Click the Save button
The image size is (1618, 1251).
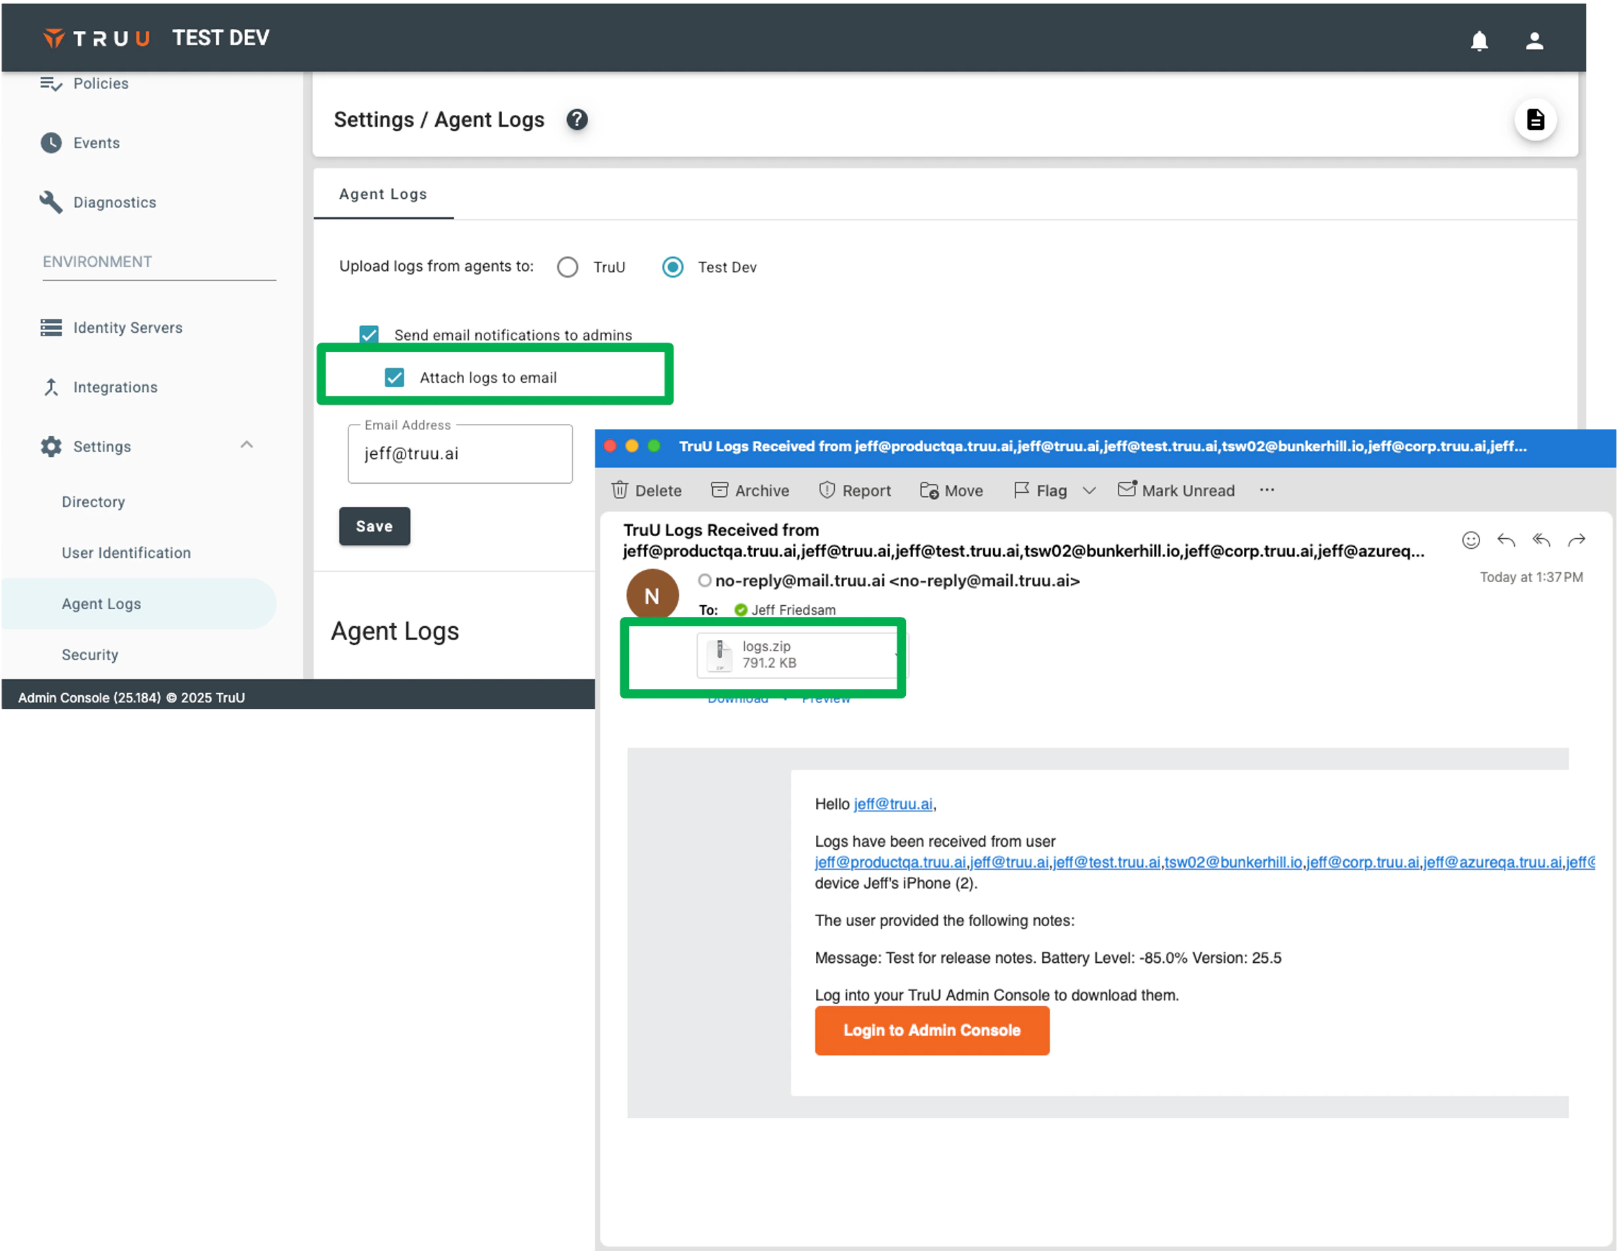374,526
